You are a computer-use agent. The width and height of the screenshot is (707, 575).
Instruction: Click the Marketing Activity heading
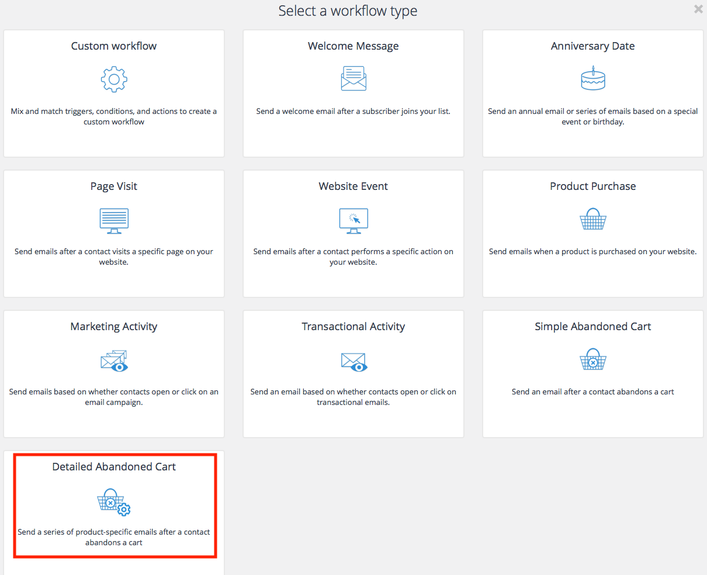click(114, 327)
